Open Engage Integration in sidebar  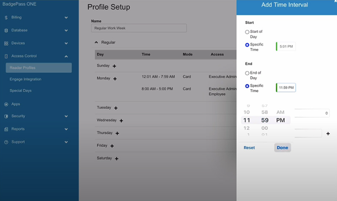click(25, 79)
